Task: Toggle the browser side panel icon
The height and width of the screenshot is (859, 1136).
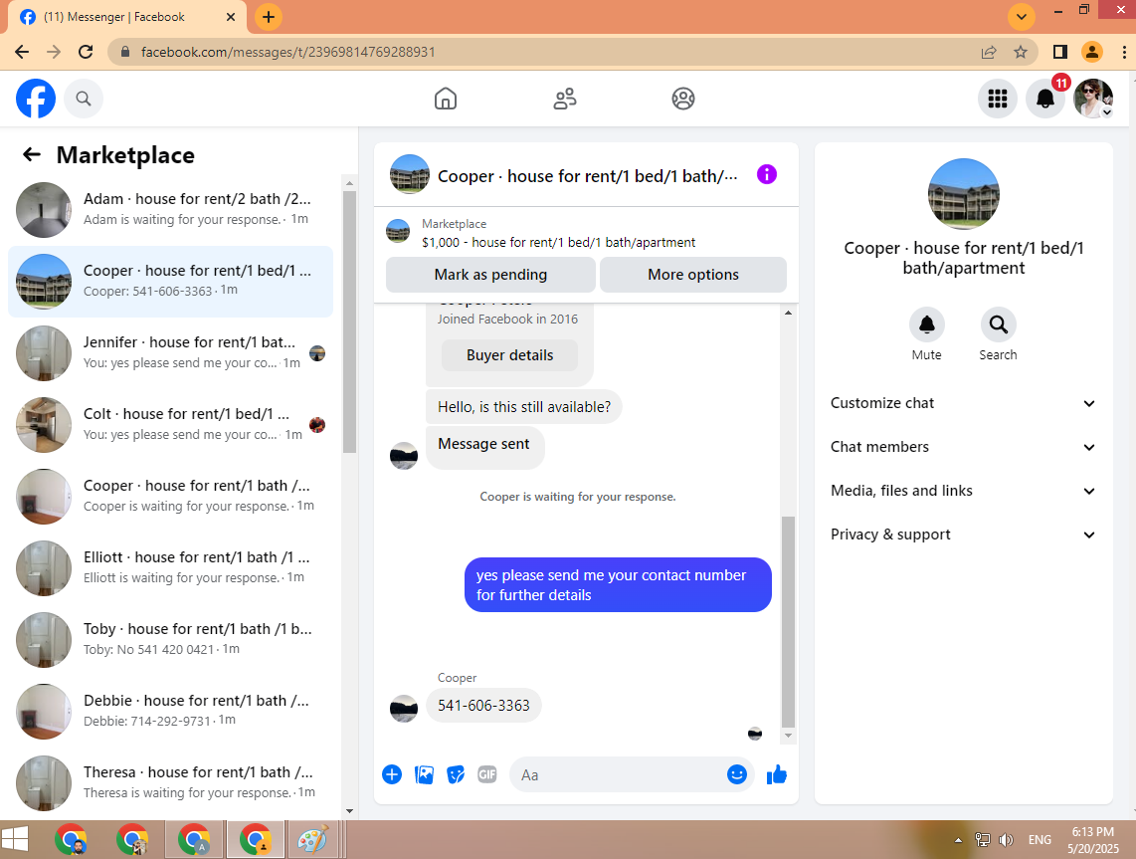Action: [x=1060, y=52]
